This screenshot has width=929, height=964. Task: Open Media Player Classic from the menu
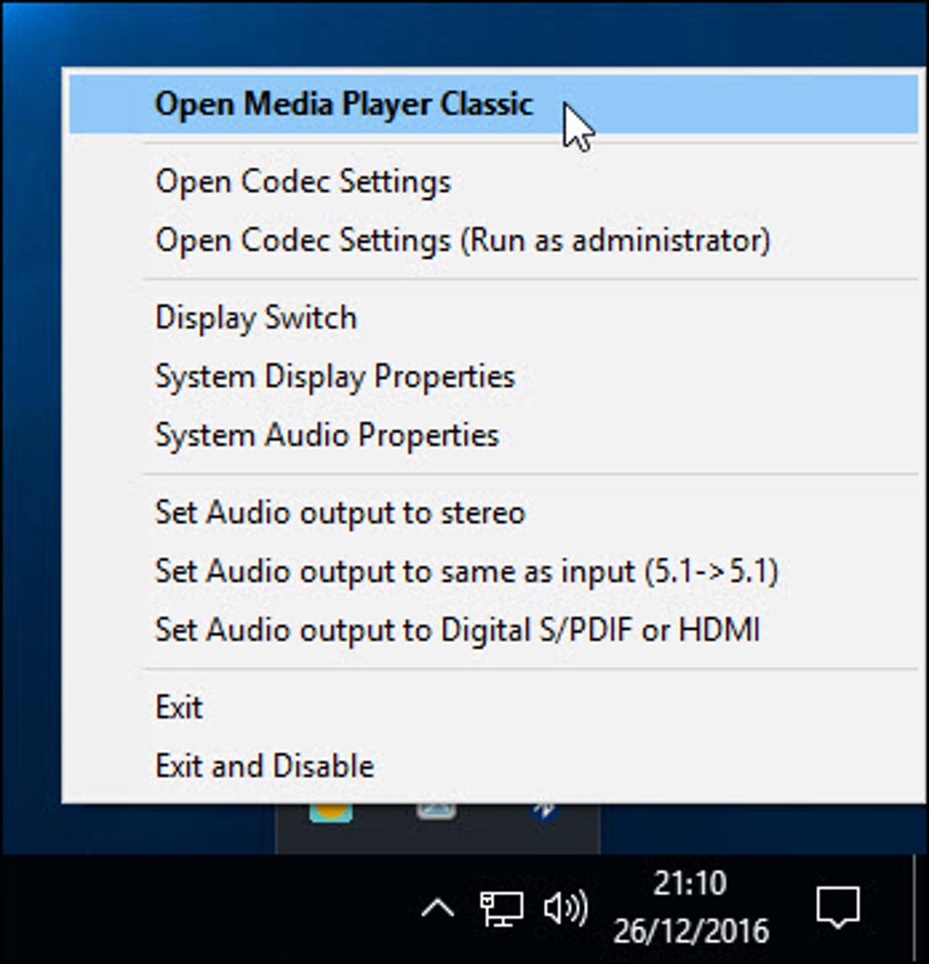(343, 104)
